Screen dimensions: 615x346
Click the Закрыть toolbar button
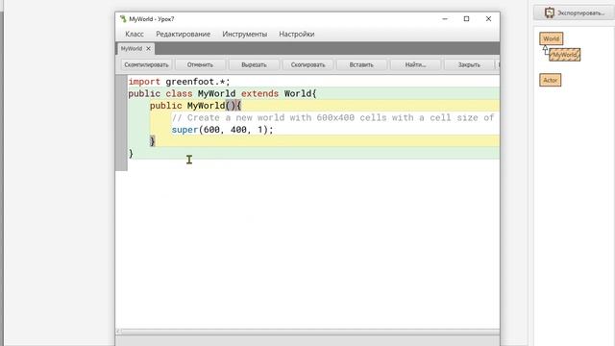pyautogui.click(x=469, y=64)
